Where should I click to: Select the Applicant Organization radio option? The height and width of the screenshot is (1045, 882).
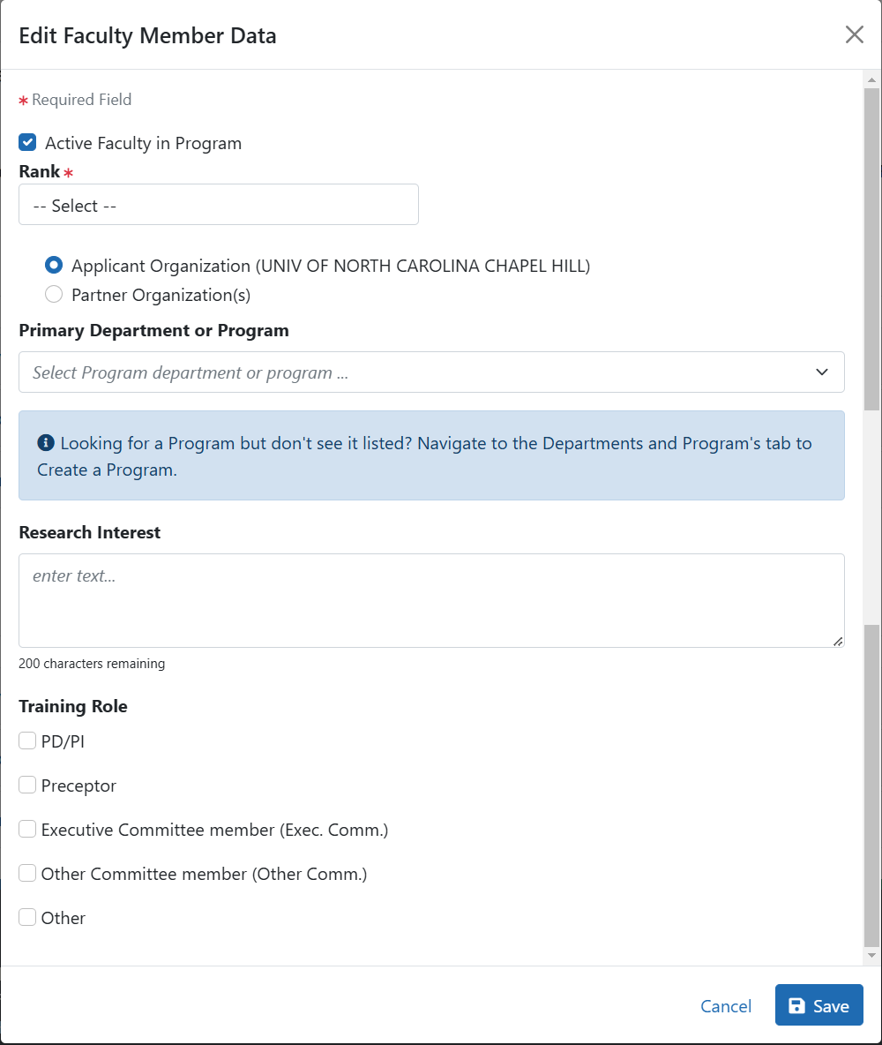54,265
